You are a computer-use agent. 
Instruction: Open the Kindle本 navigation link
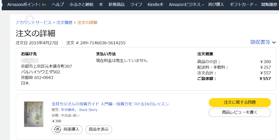coord(156,5)
